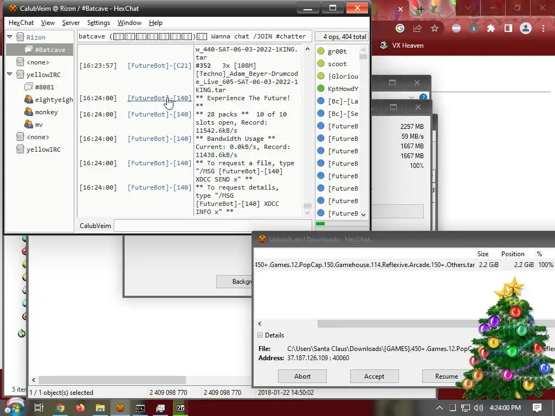555x416 pixels.
Task: Click the downloads list left scroll arrow
Action: [260, 324]
